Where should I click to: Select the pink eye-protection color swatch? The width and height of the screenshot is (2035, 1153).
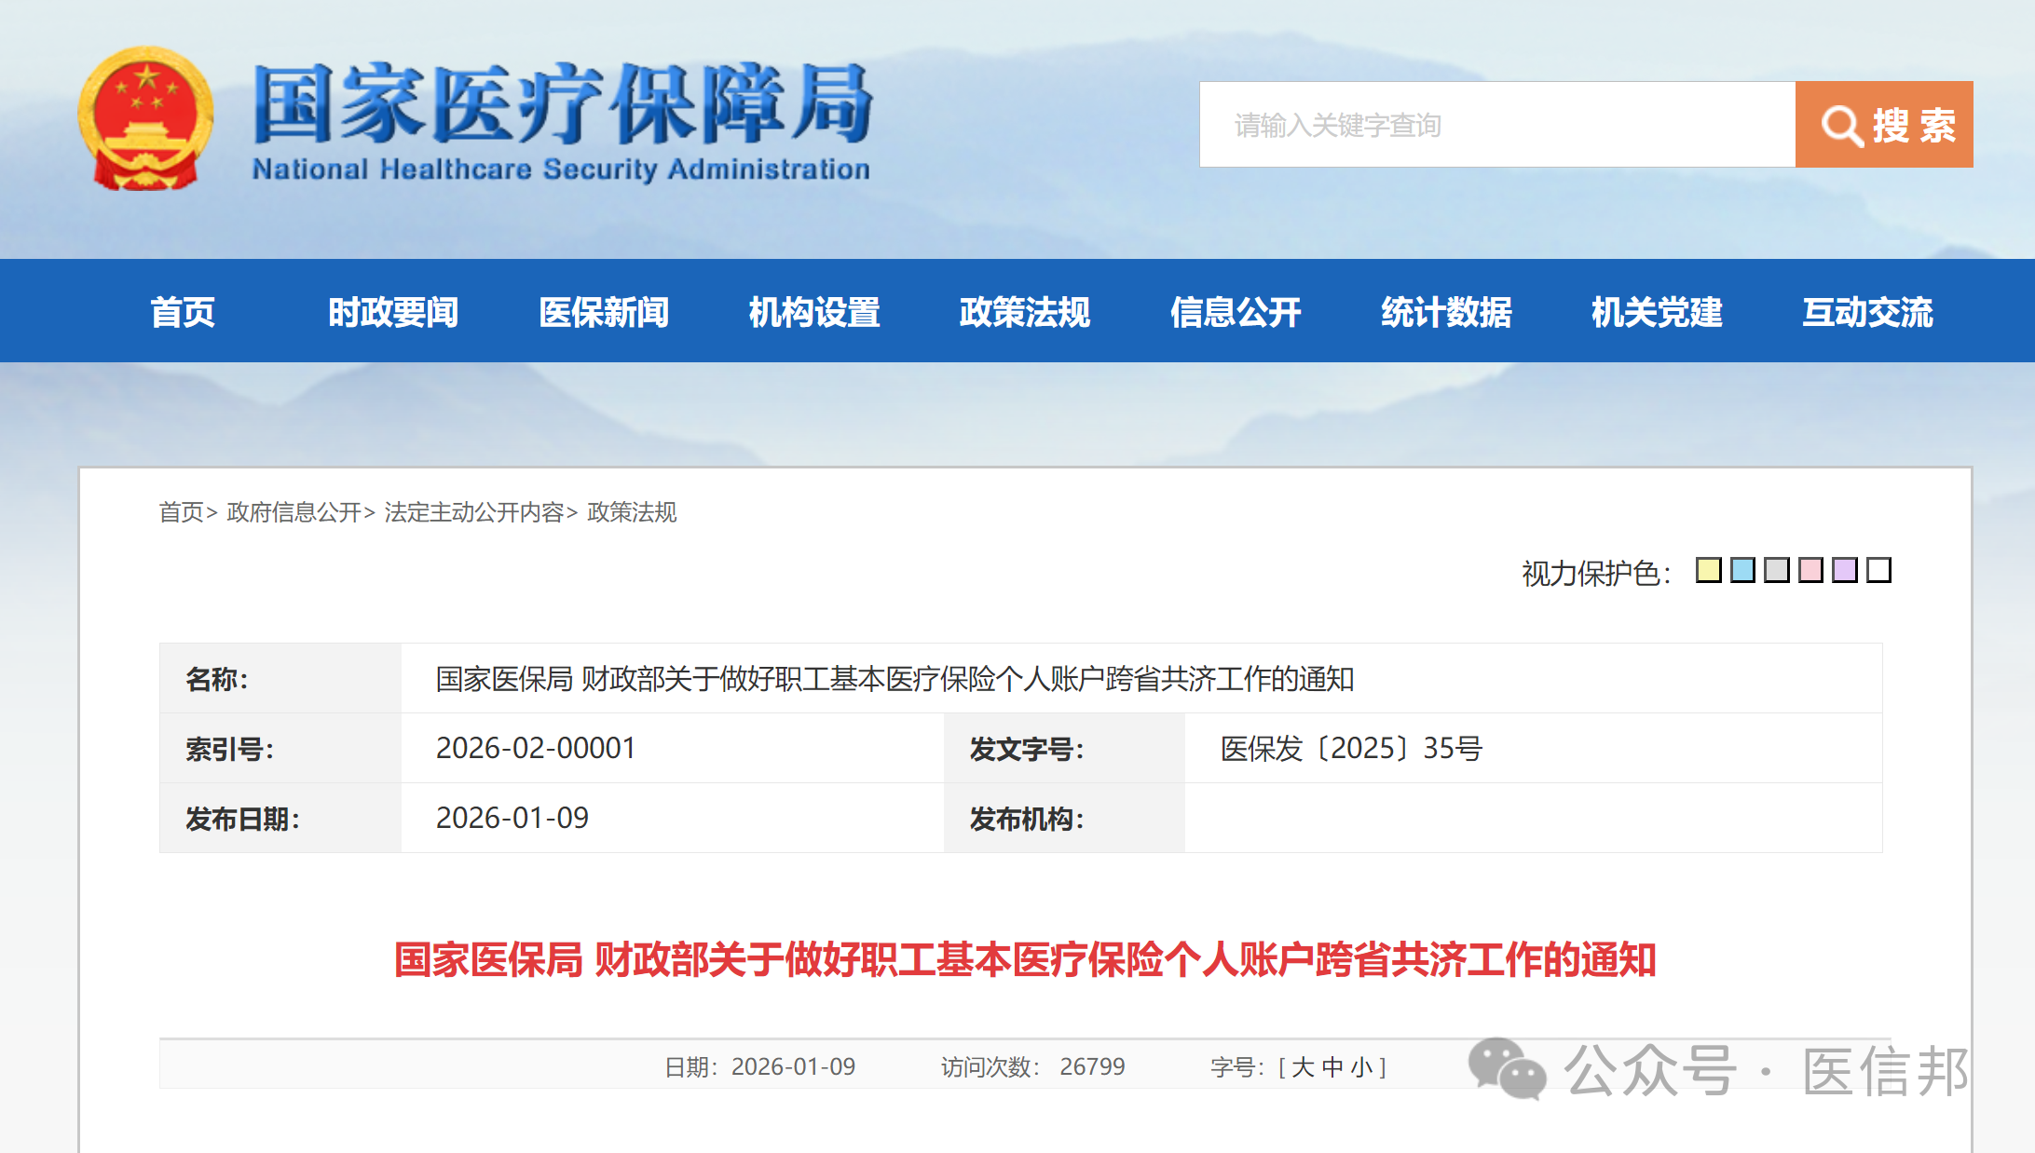point(1811,571)
